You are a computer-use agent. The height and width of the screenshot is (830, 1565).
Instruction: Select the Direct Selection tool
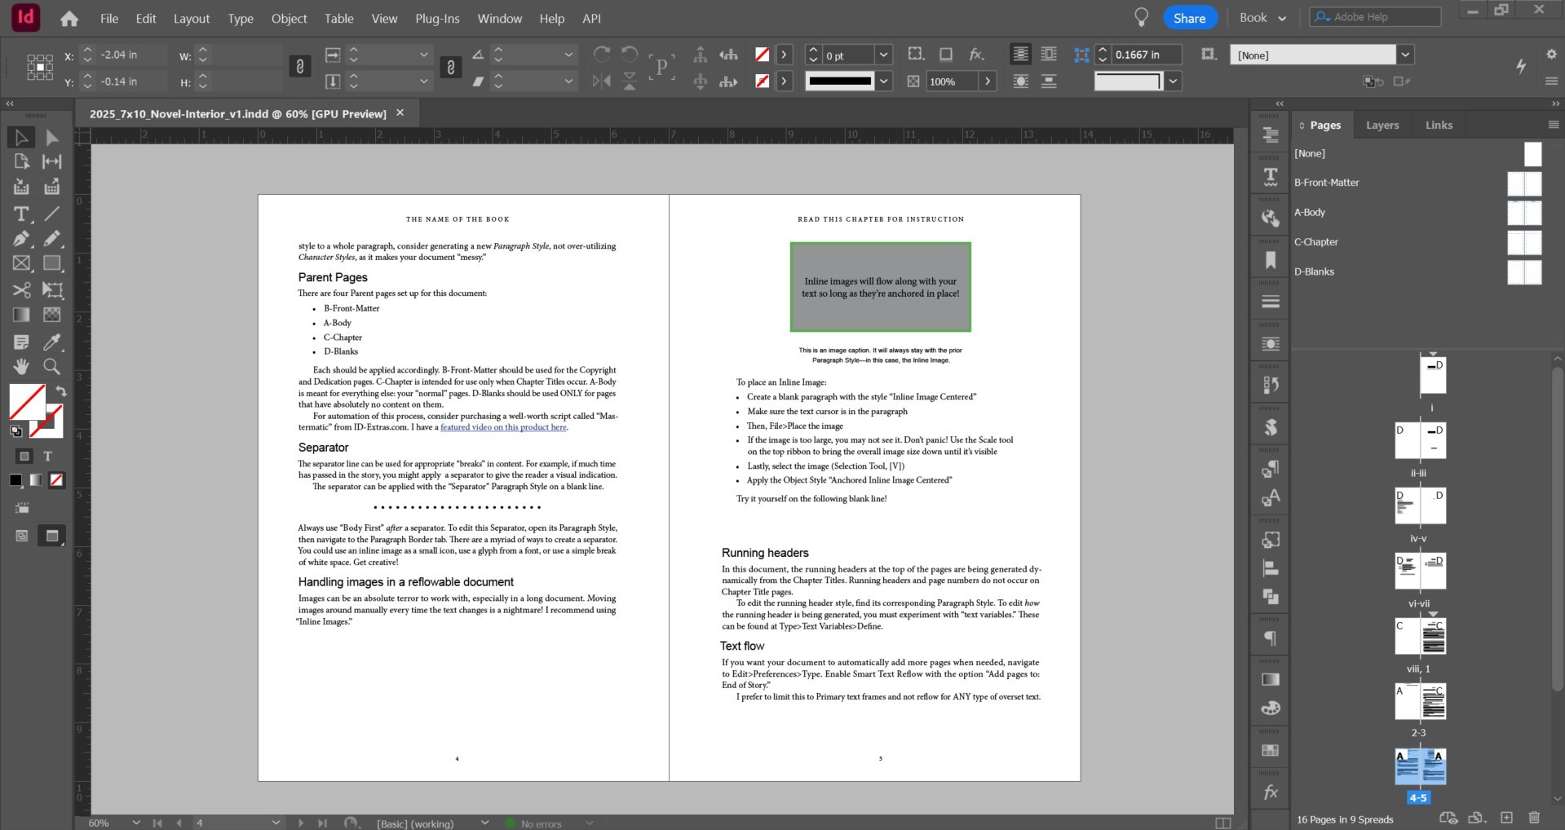pyautogui.click(x=52, y=138)
